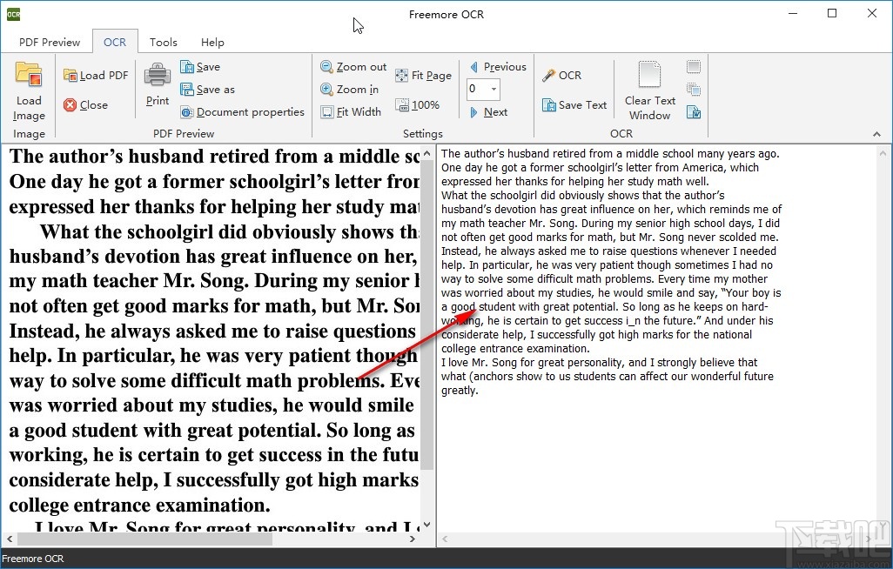Click the preview horizontal scrollbar
The width and height of the screenshot is (893, 569).
[139, 539]
